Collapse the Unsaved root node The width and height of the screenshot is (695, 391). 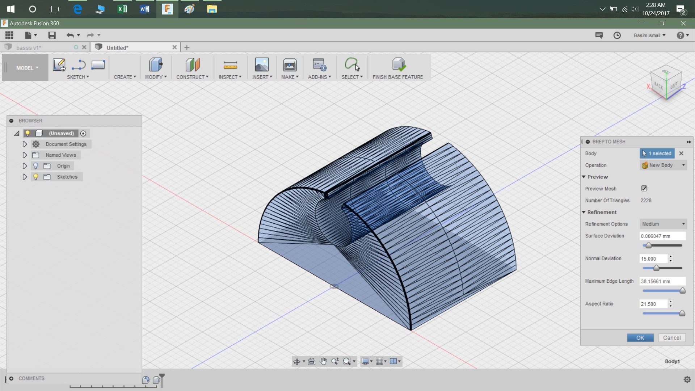click(x=17, y=133)
